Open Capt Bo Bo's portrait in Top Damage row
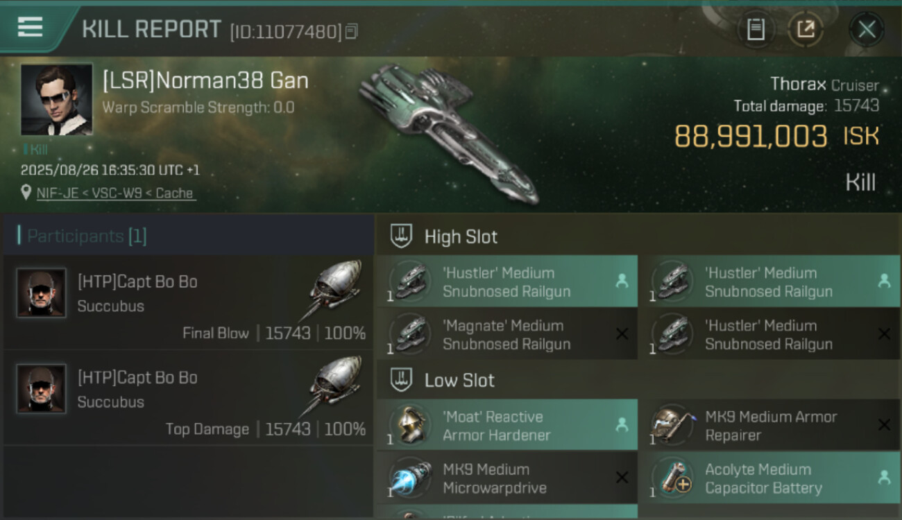This screenshot has width=902, height=520. pyautogui.click(x=42, y=388)
